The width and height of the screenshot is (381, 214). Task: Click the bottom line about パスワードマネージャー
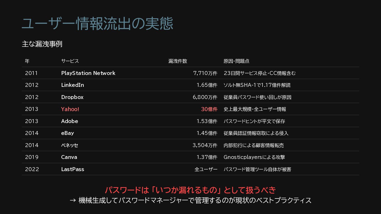(x=190, y=200)
